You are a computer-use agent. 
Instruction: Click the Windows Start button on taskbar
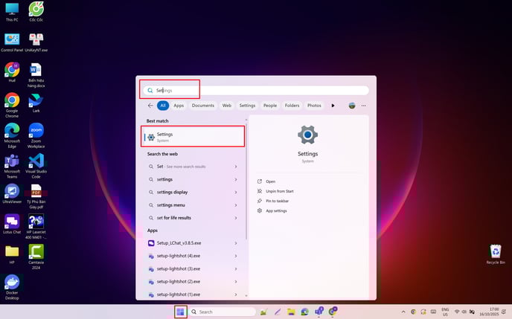[x=179, y=312]
